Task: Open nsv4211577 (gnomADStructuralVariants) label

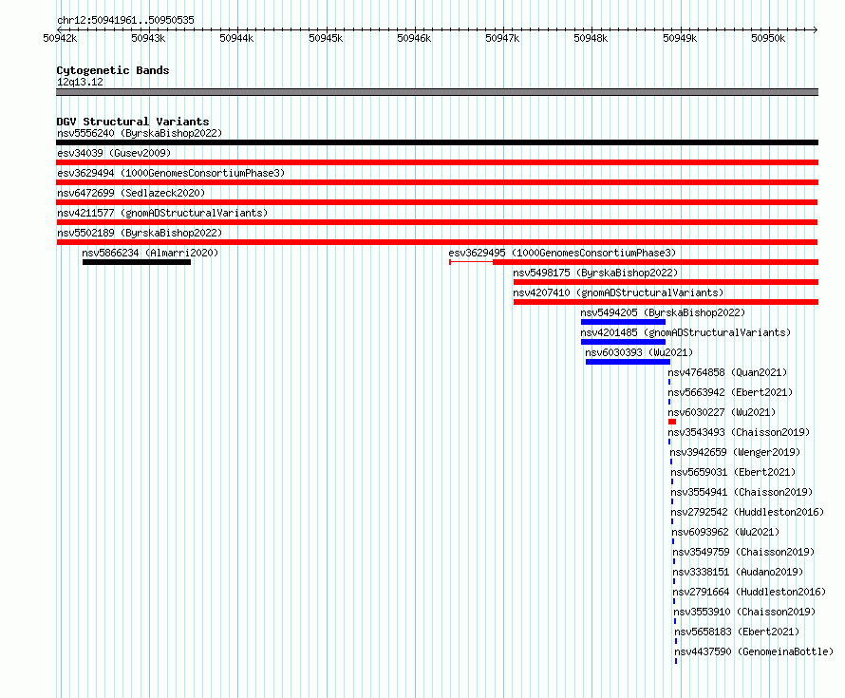Action: (x=162, y=213)
